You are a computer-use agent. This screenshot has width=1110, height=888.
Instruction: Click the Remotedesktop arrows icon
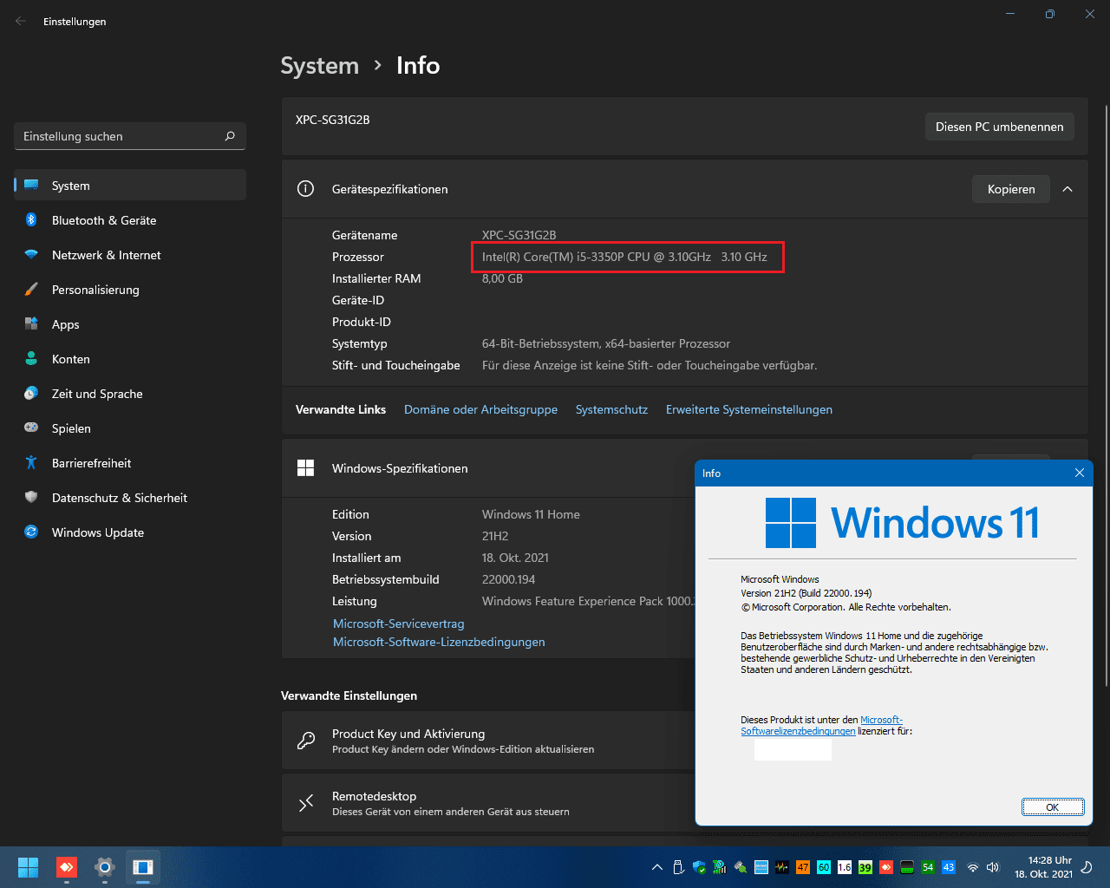306,803
